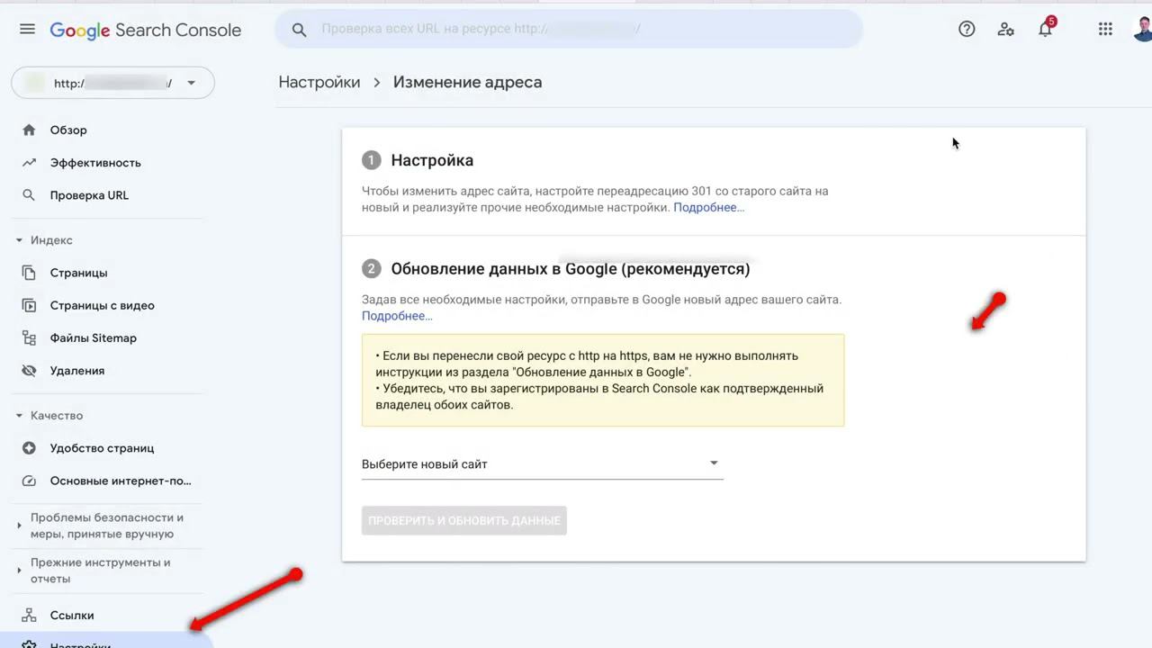Collapse the Качество section
This screenshot has height=648, width=1152.
[x=20, y=416]
